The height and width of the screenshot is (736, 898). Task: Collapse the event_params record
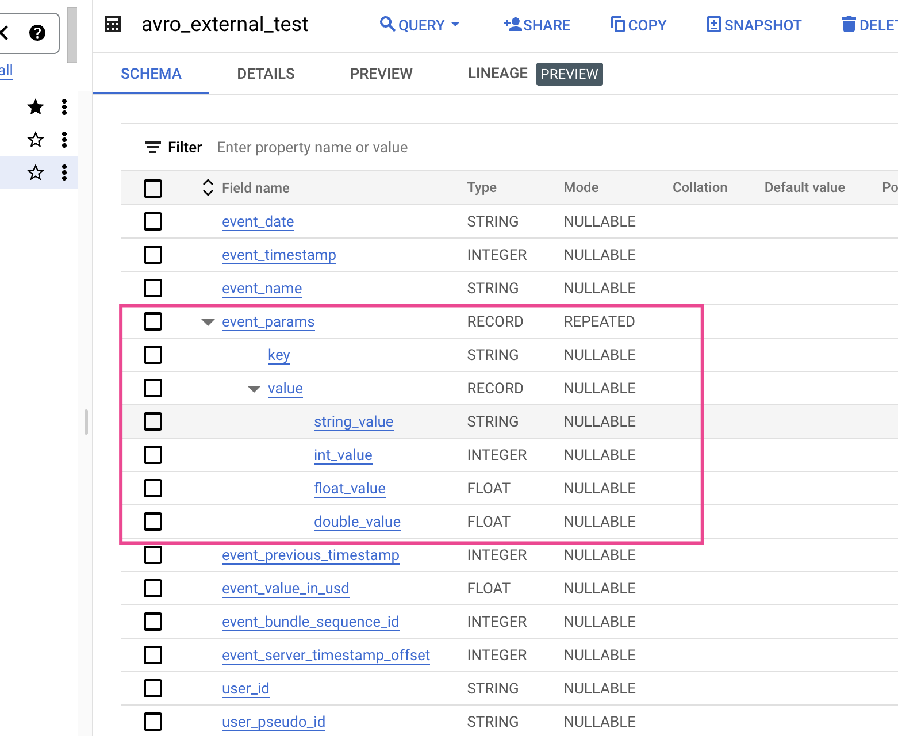point(208,322)
